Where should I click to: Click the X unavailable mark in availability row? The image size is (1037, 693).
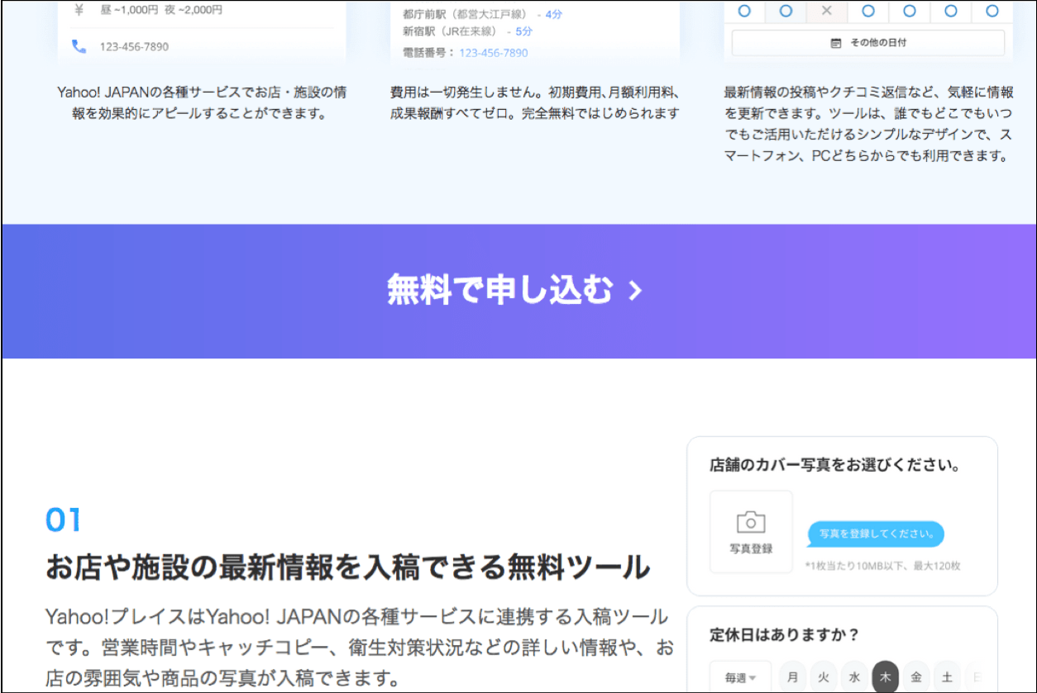pyautogui.click(x=827, y=11)
